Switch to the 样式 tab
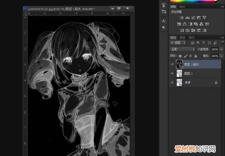Image resolution: width=225 pixels, height=156 pixels. 183,6
